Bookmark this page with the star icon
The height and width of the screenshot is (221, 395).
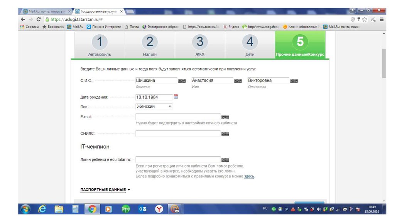[365, 19]
